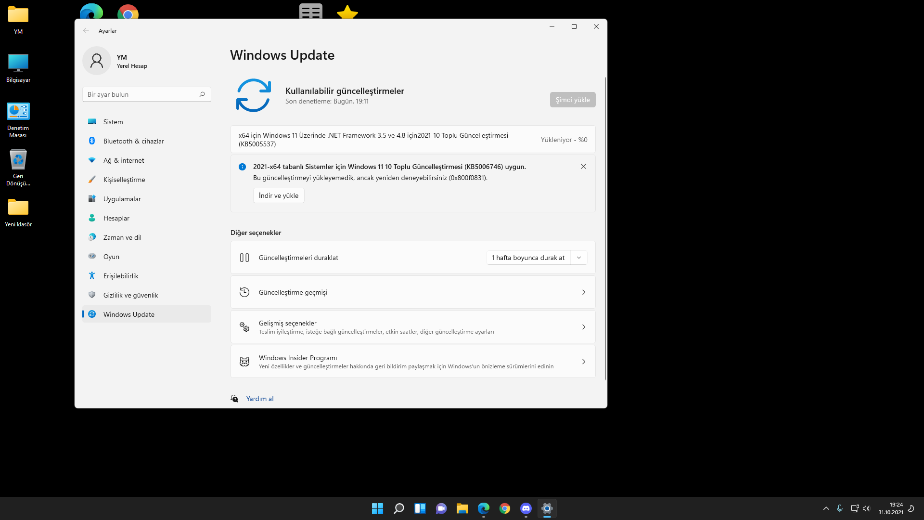The height and width of the screenshot is (520, 924).
Task: Click the Şimdi yükle button
Action: tap(573, 100)
